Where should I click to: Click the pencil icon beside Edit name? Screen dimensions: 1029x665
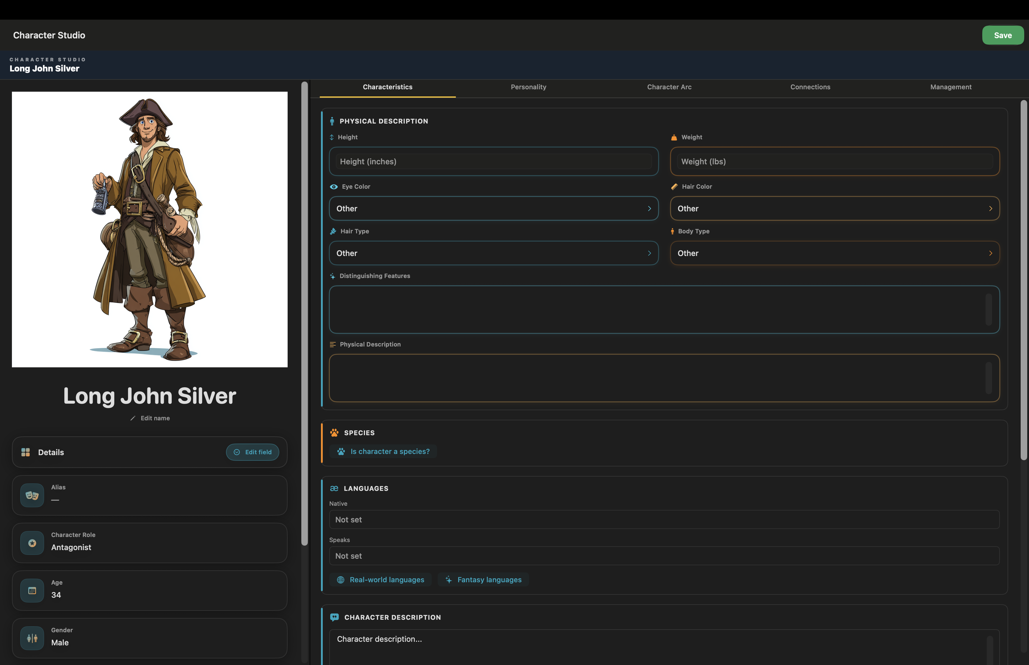[133, 418]
